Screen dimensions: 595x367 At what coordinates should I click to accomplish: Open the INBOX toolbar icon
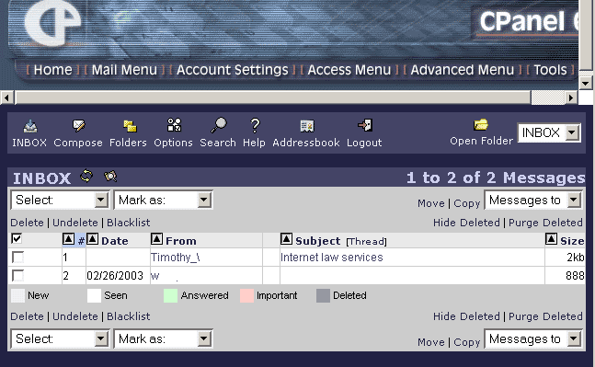pos(30,126)
